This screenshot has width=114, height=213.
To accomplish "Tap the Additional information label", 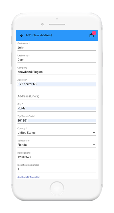I will click(29, 177).
